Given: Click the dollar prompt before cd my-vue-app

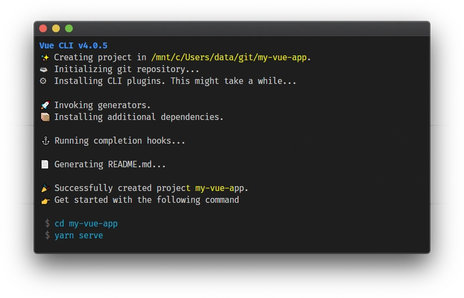Looking at the screenshot, I should pos(48,223).
